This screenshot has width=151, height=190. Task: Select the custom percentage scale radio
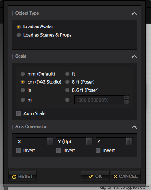point(67,100)
